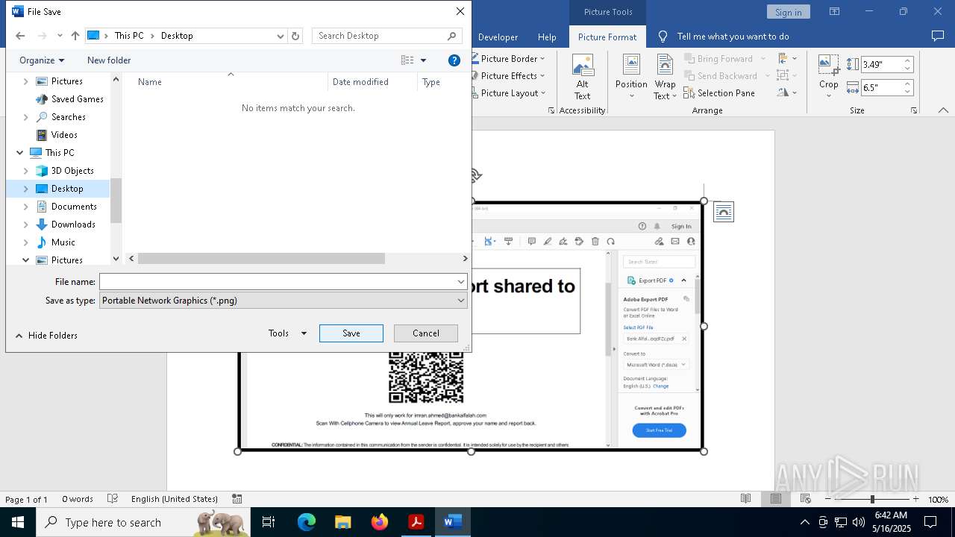Click inside the File name field
Viewport: 955px width, 537px height.
point(278,282)
